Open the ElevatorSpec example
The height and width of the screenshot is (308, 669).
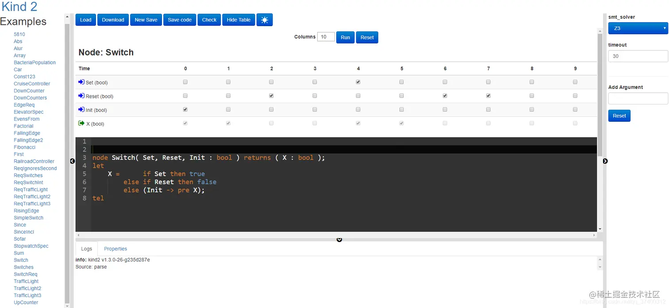point(29,112)
